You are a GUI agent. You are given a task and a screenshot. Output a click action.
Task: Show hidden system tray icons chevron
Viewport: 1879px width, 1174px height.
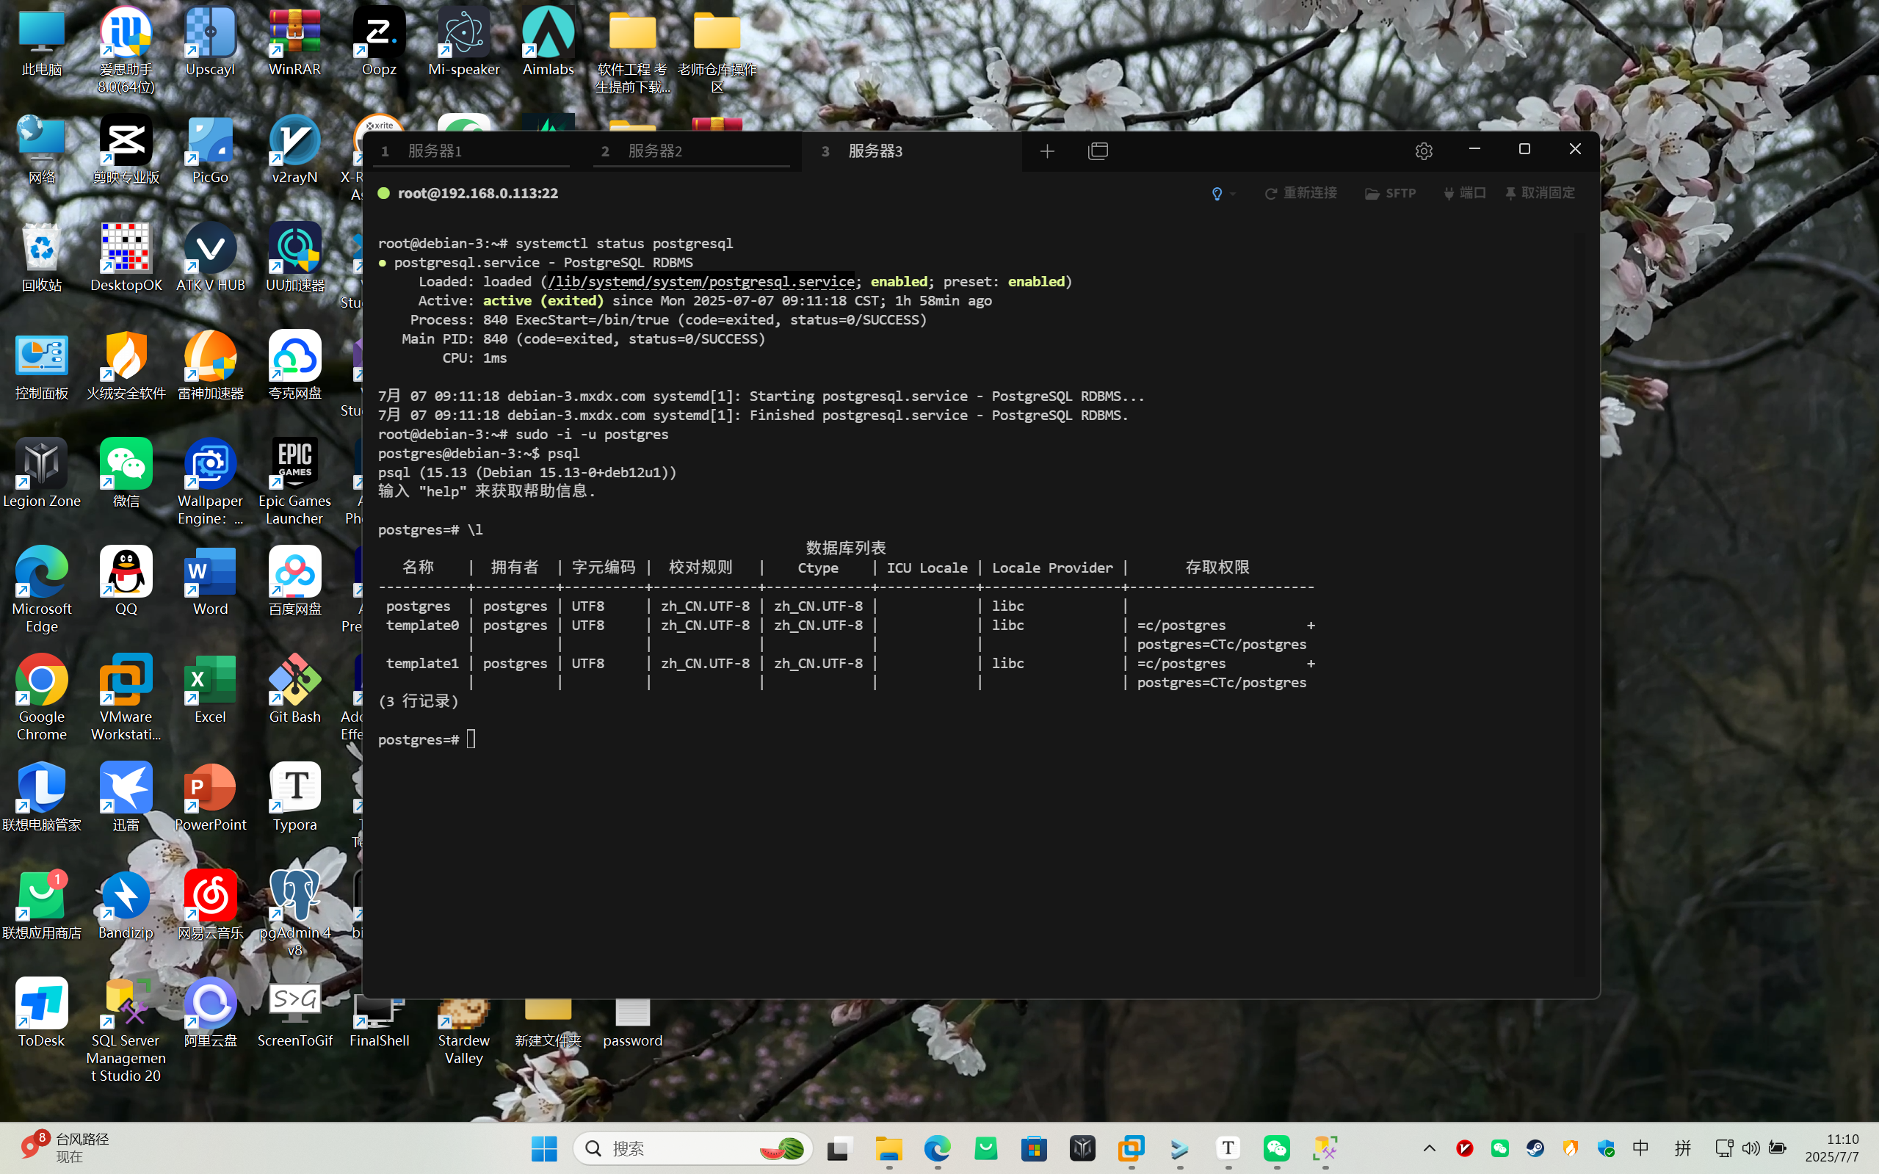click(x=1429, y=1148)
